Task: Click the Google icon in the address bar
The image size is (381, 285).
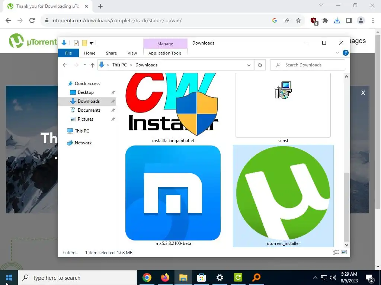Action: [x=275, y=21]
